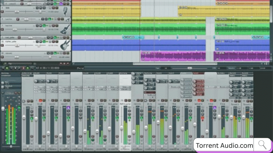The width and height of the screenshot is (273, 153).
Task: Click the time position display in the transport
Action: [x=48, y=68]
